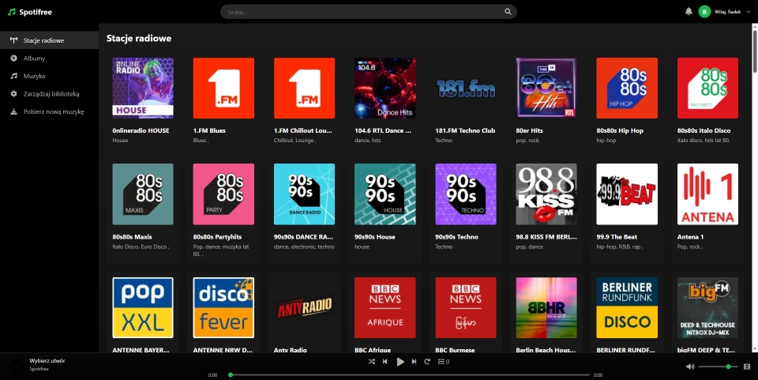Skip to the previous track
This screenshot has width=758, height=380.
tap(385, 362)
